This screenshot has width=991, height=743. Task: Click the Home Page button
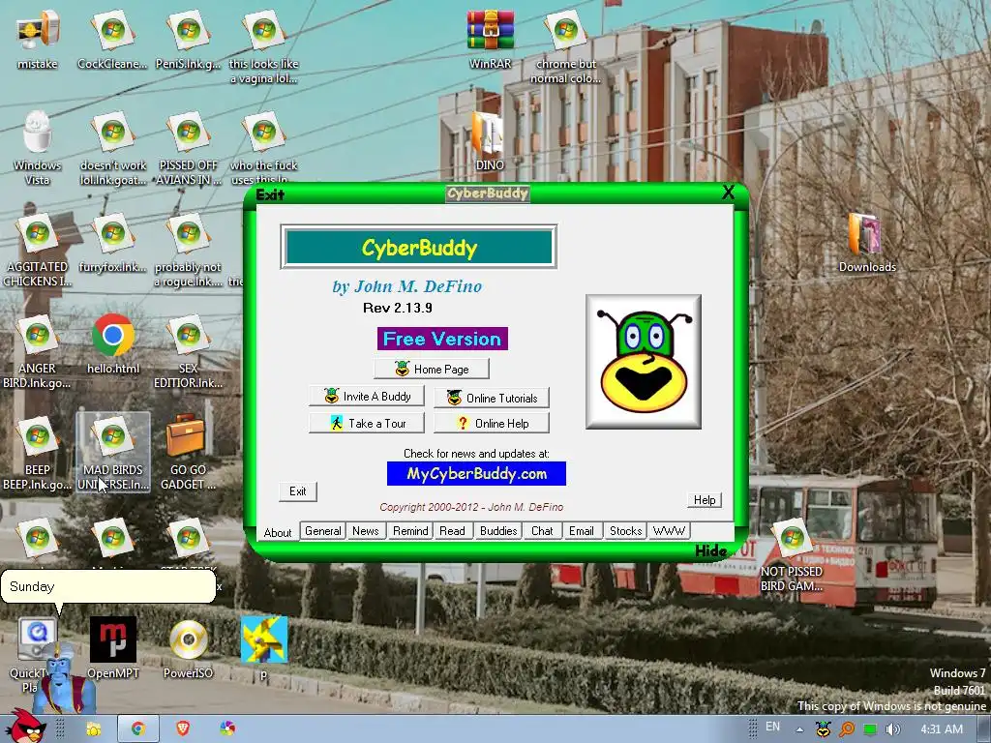pos(431,369)
